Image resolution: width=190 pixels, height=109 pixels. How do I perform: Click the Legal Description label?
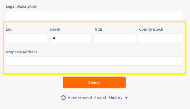[x=22, y=6]
